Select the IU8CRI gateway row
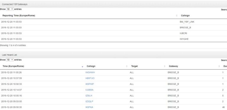 click(x=113, y=33)
